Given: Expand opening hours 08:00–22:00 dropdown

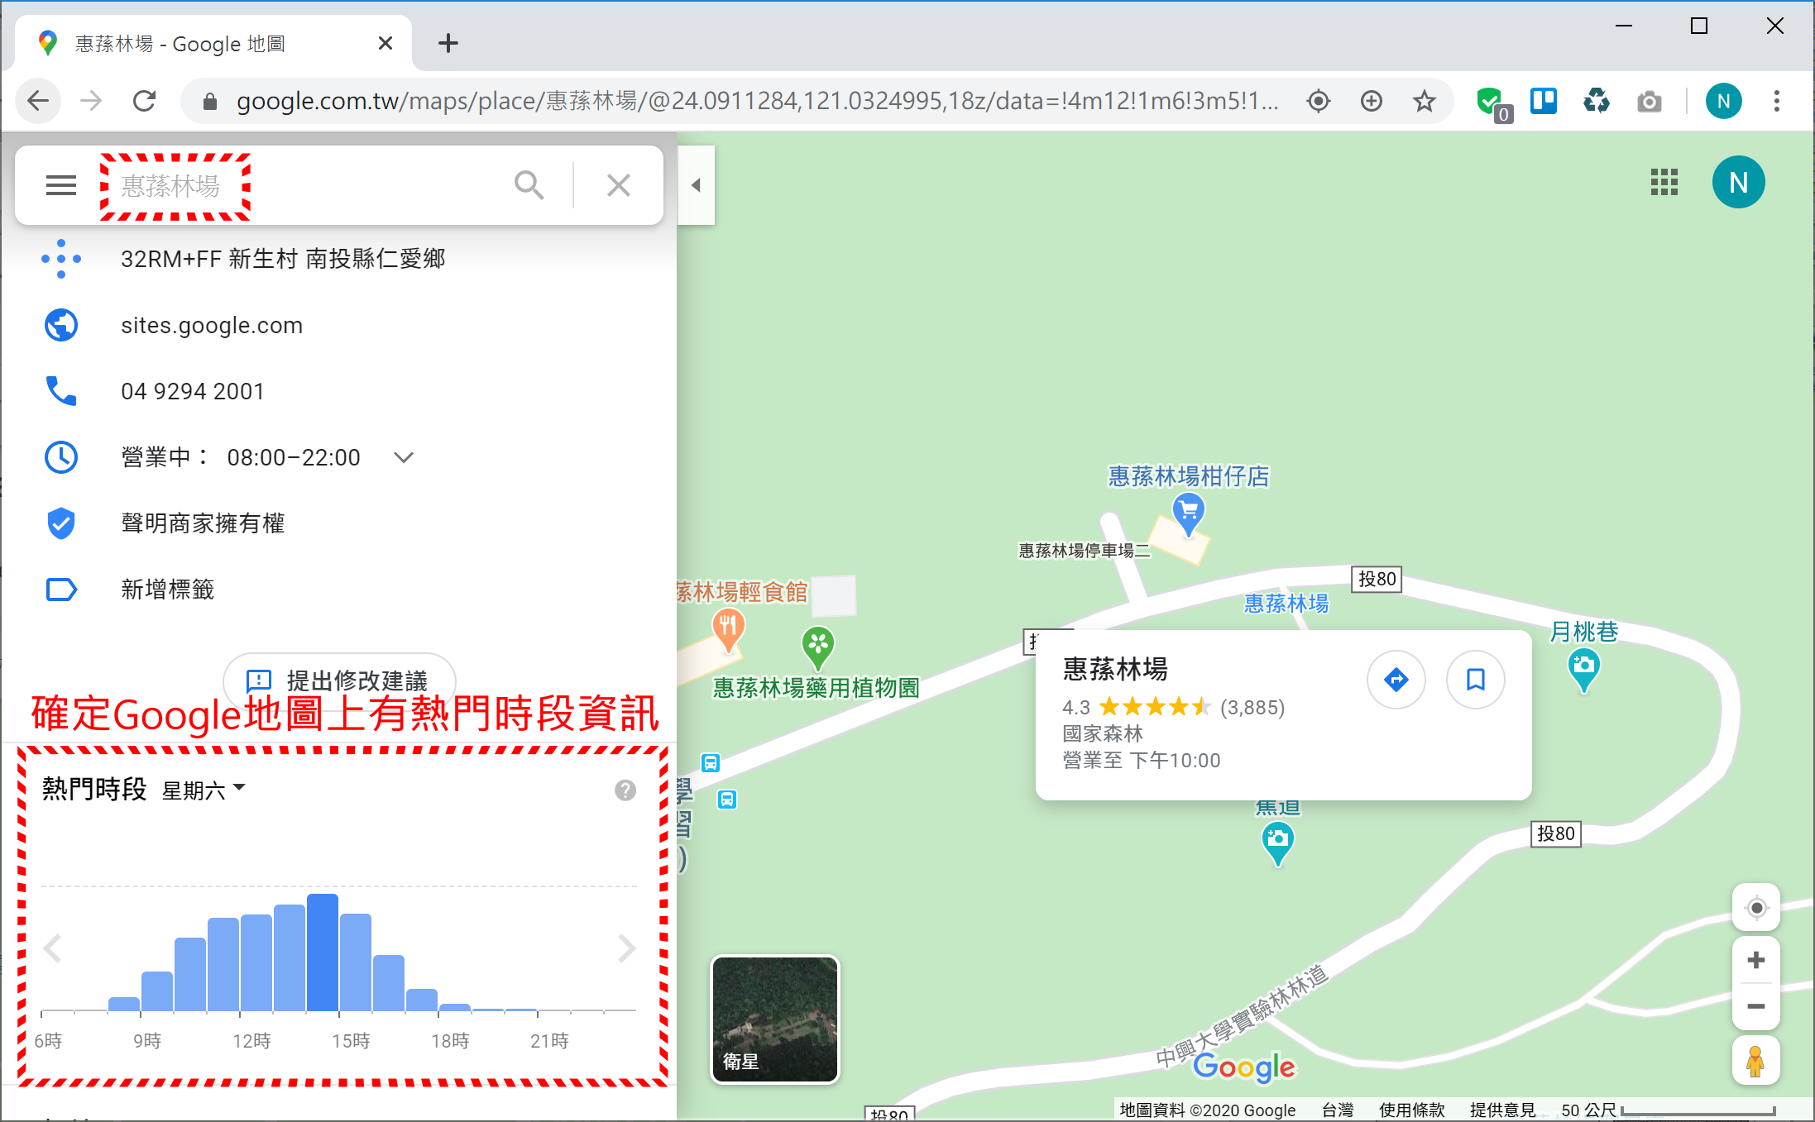Looking at the screenshot, I should (x=404, y=457).
